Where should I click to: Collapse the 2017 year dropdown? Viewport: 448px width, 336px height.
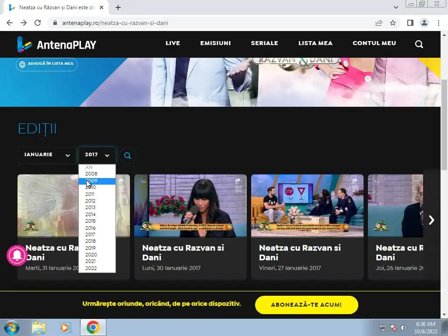coord(97,155)
